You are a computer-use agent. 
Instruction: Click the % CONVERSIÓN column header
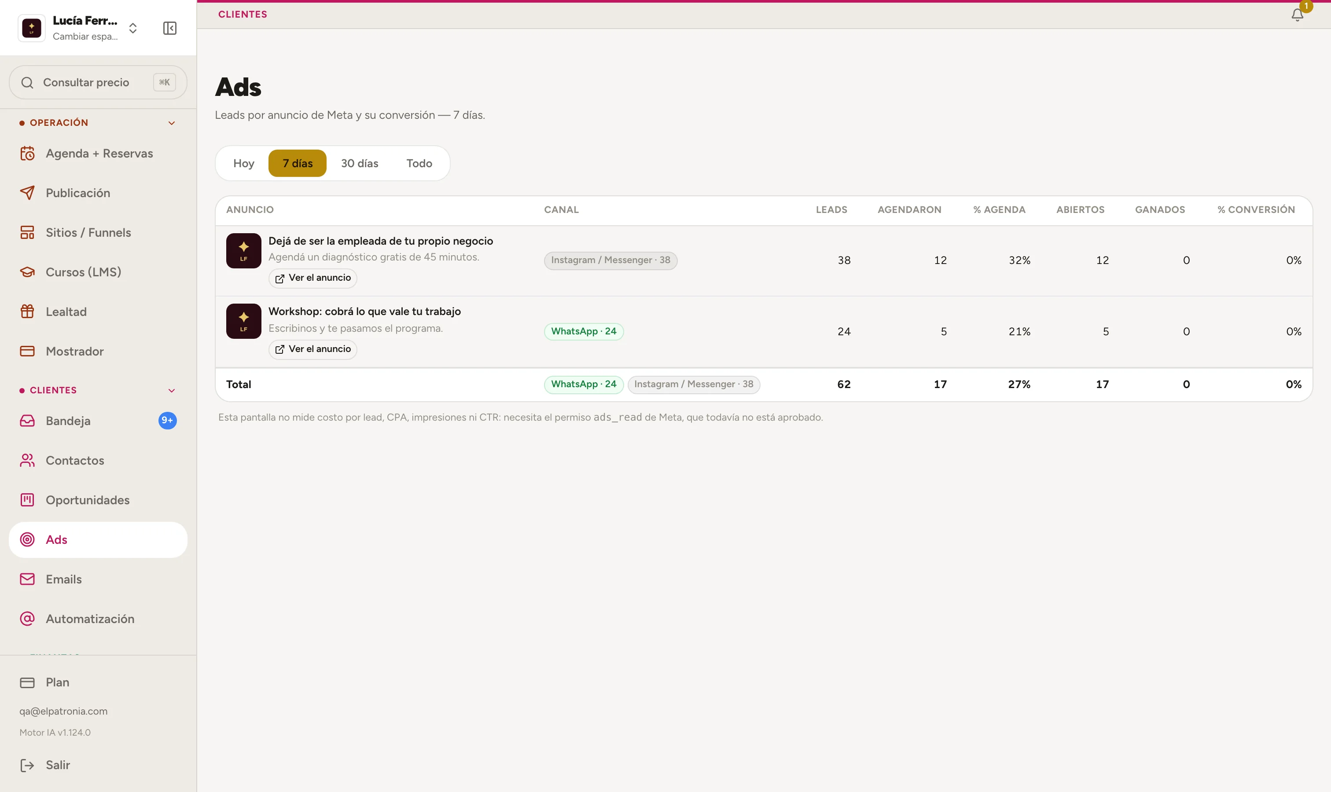[1256, 210]
